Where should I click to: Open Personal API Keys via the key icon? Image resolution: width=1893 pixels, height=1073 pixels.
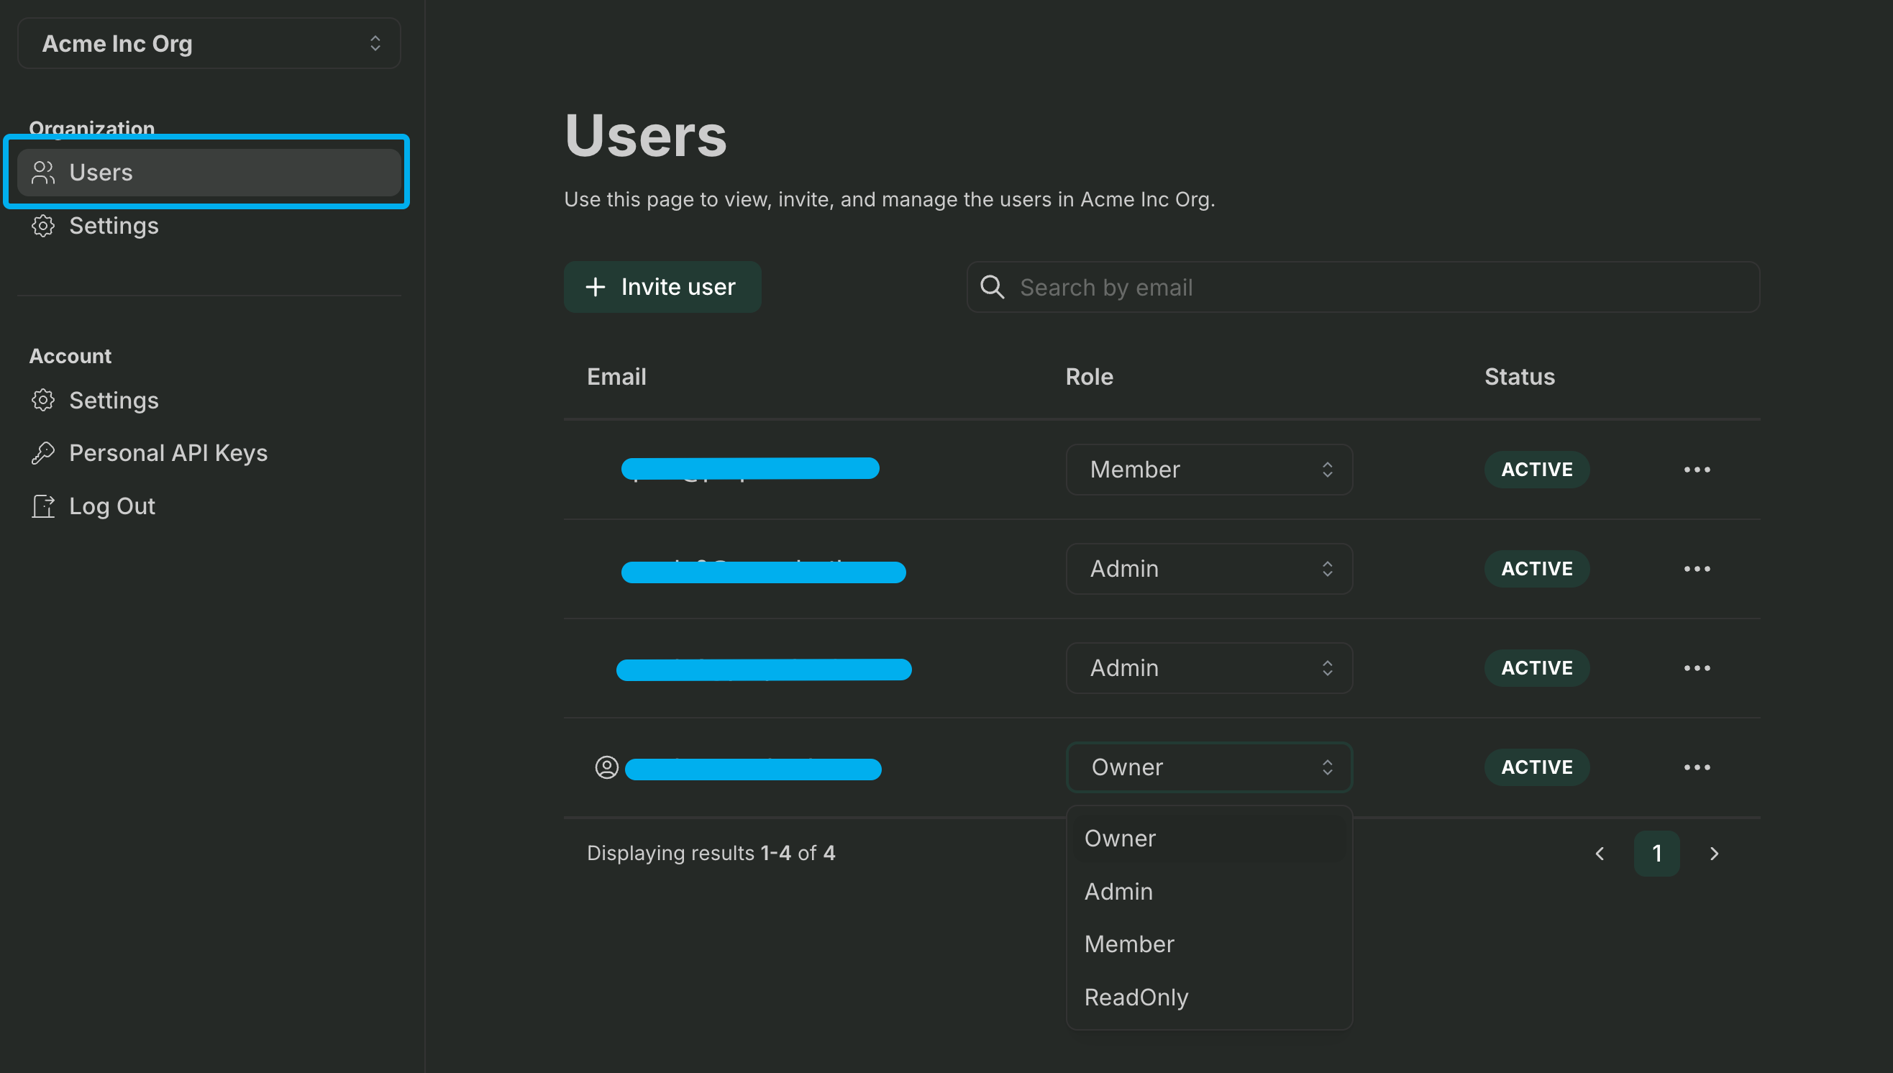(42, 452)
